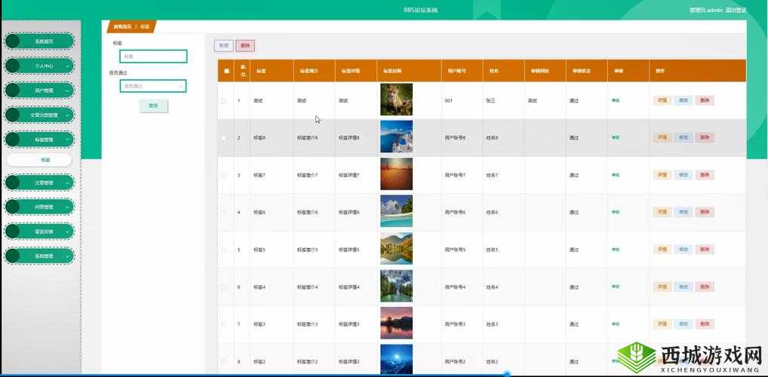
Task: Click the circular icon beside 系统首页
Action: 13,41
